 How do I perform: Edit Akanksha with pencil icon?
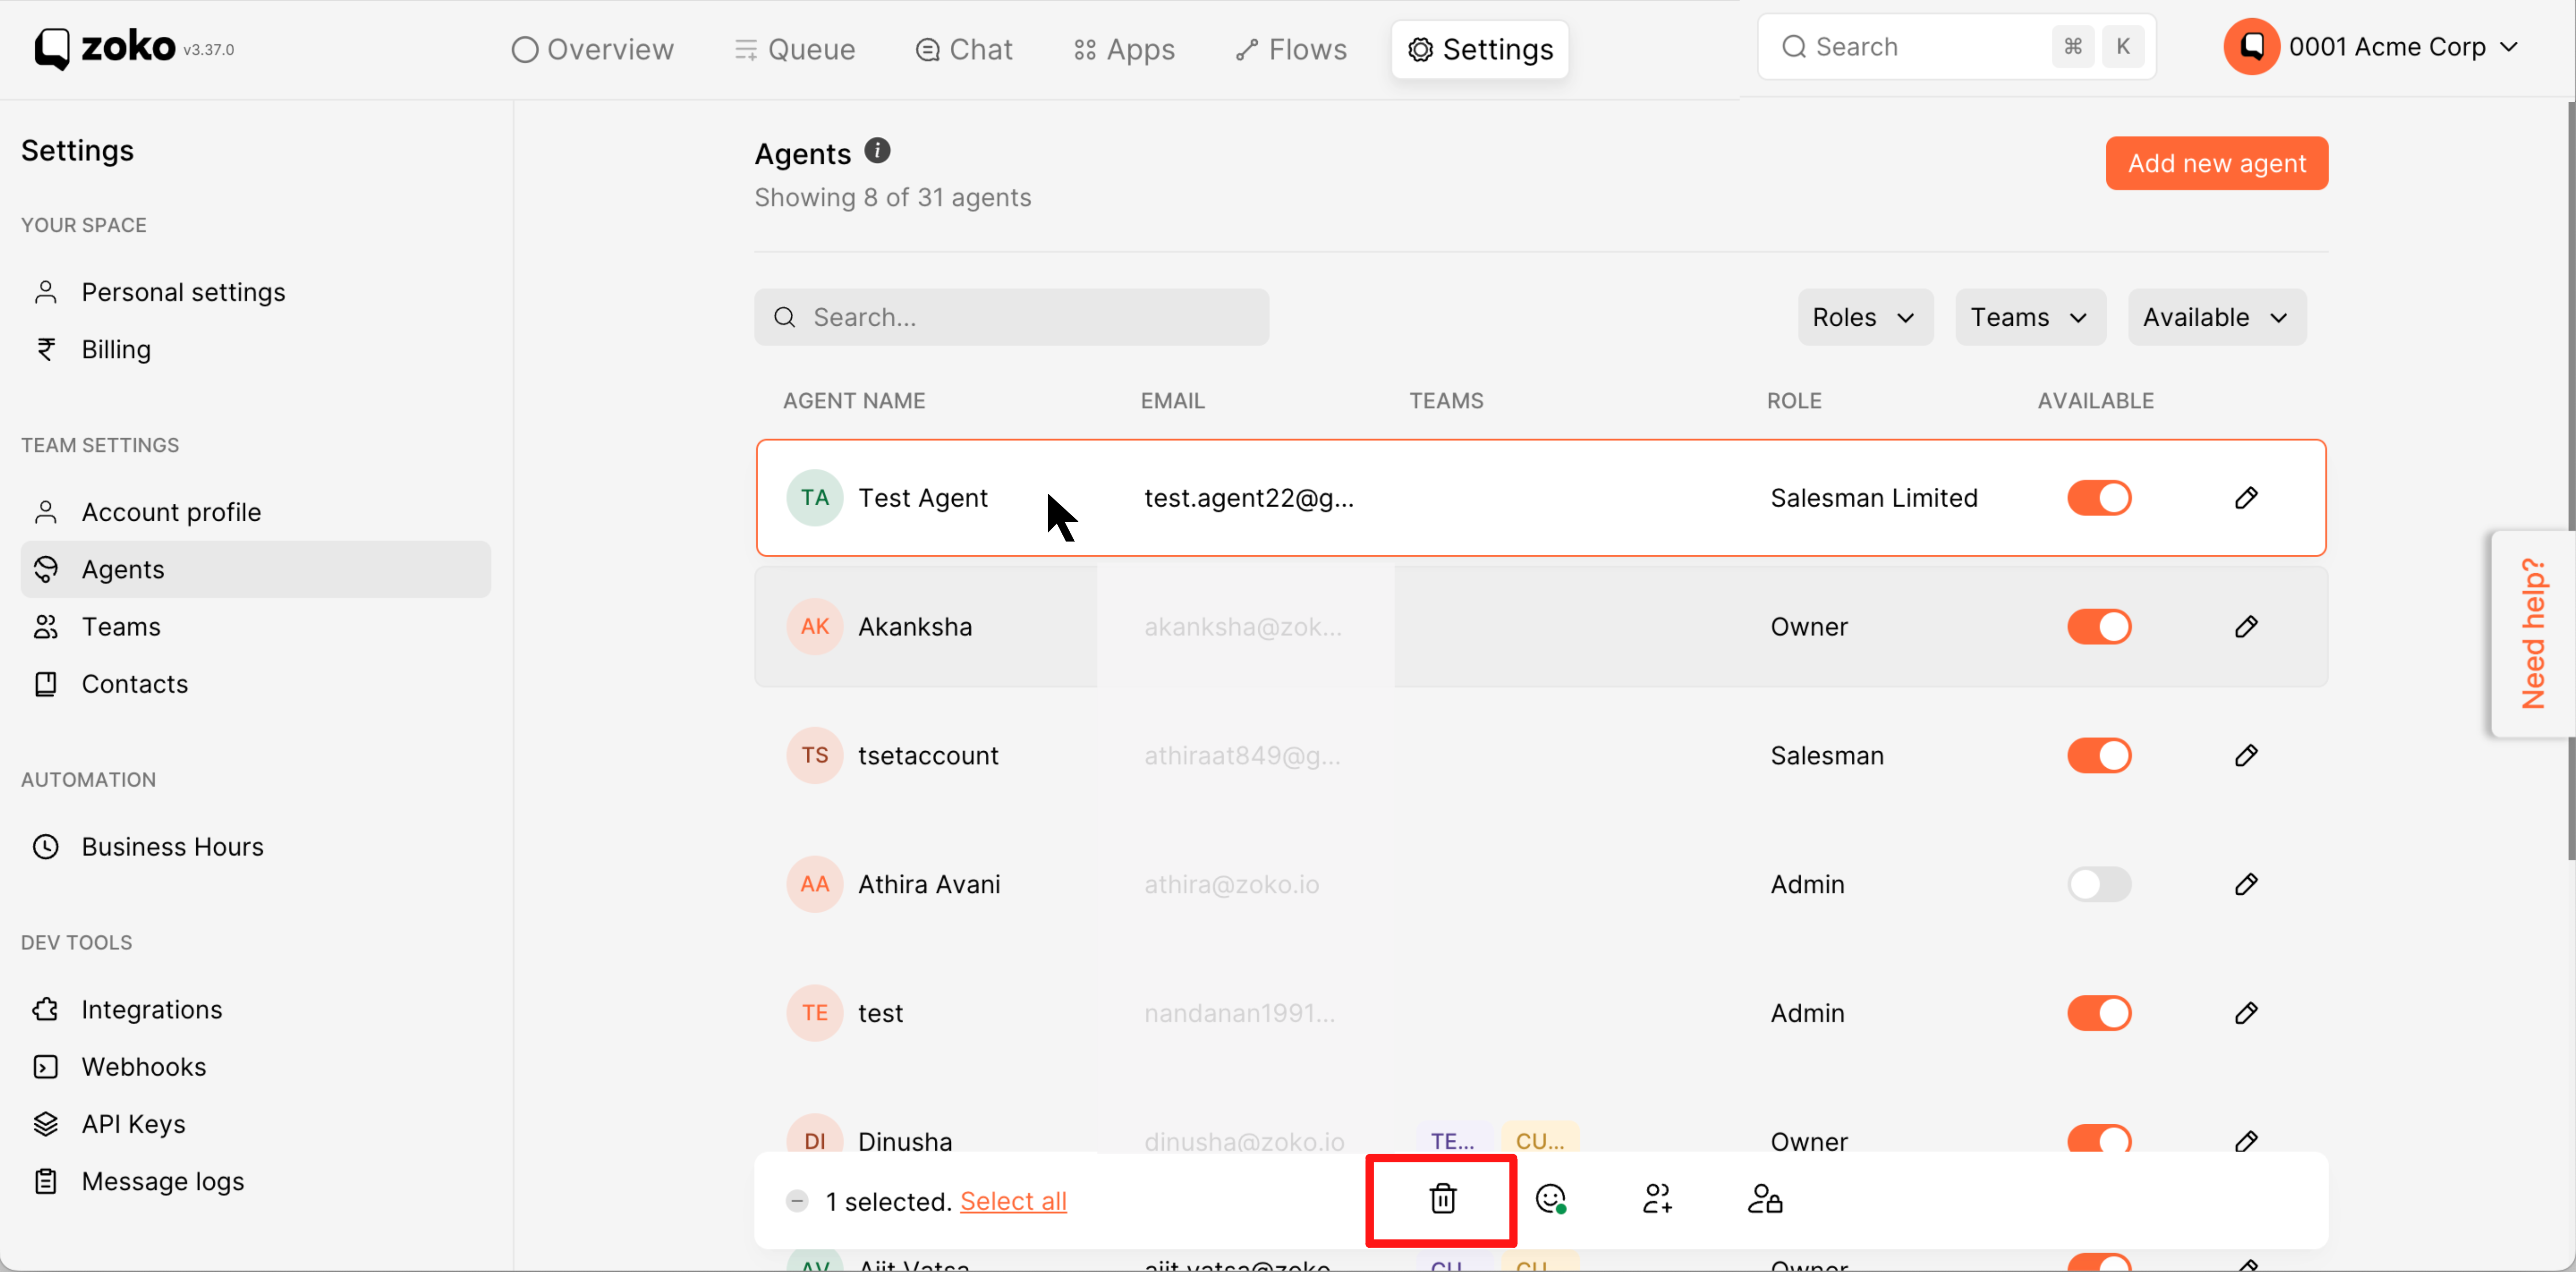2246,626
